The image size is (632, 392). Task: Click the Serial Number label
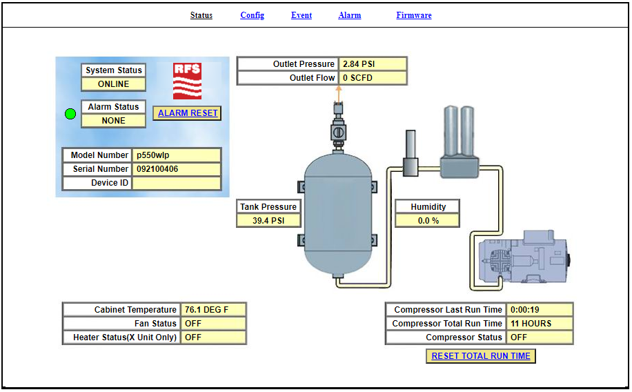click(x=97, y=169)
